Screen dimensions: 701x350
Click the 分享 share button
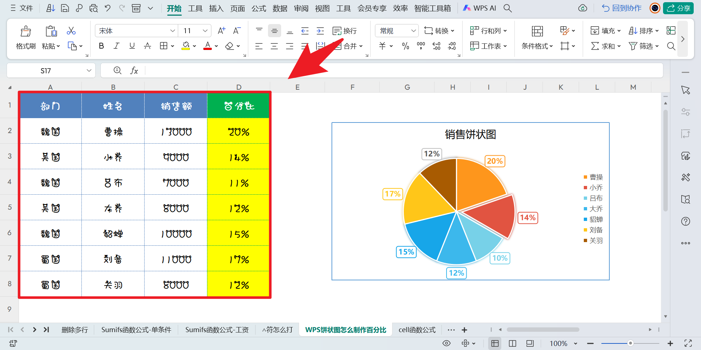tap(678, 8)
